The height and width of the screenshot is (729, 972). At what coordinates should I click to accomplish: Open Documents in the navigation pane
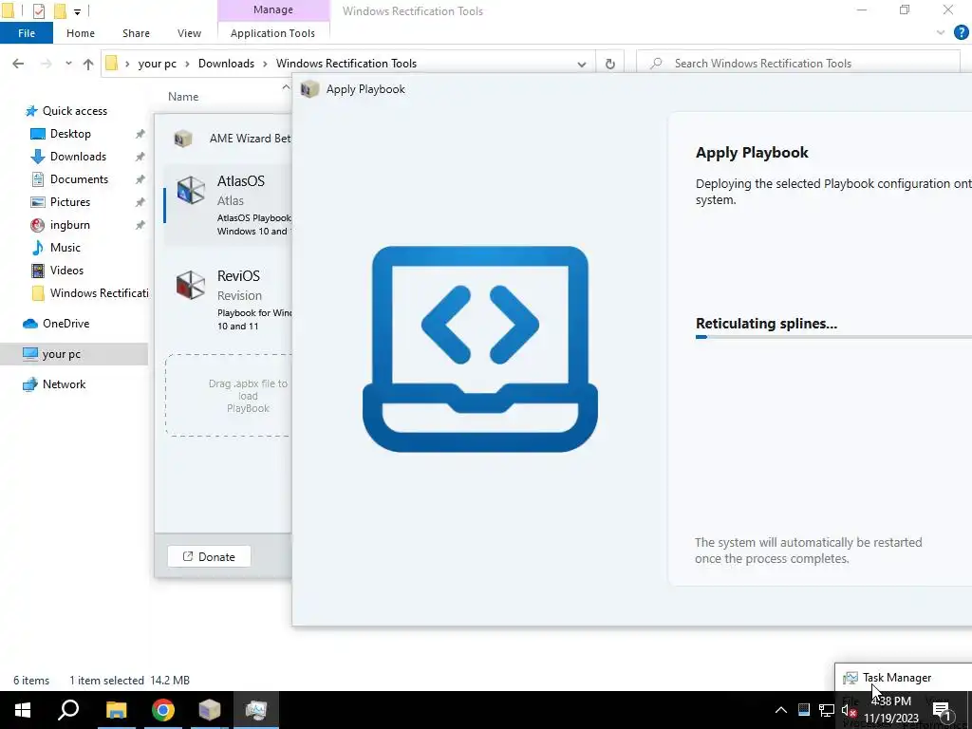coord(79,179)
